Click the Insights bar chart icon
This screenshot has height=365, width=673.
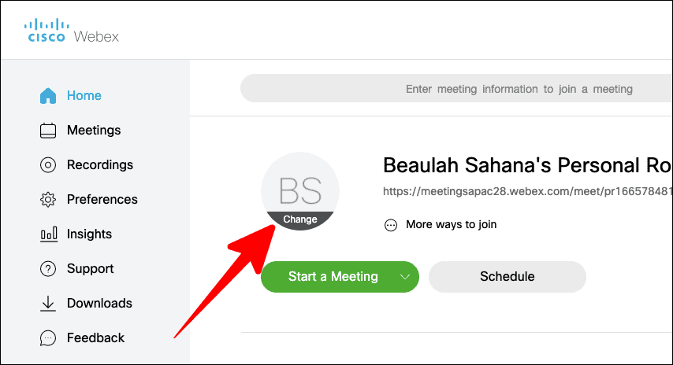pos(49,234)
